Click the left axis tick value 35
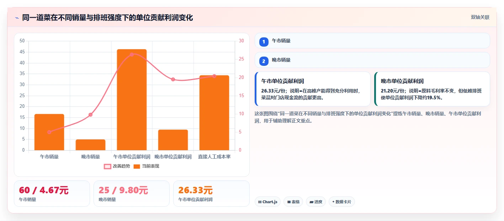 [x=22, y=74]
